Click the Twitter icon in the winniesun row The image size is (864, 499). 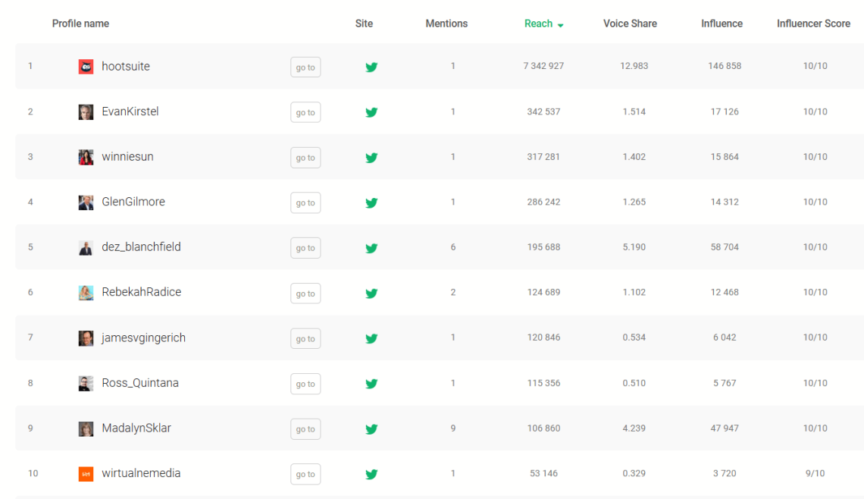click(371, 158)
